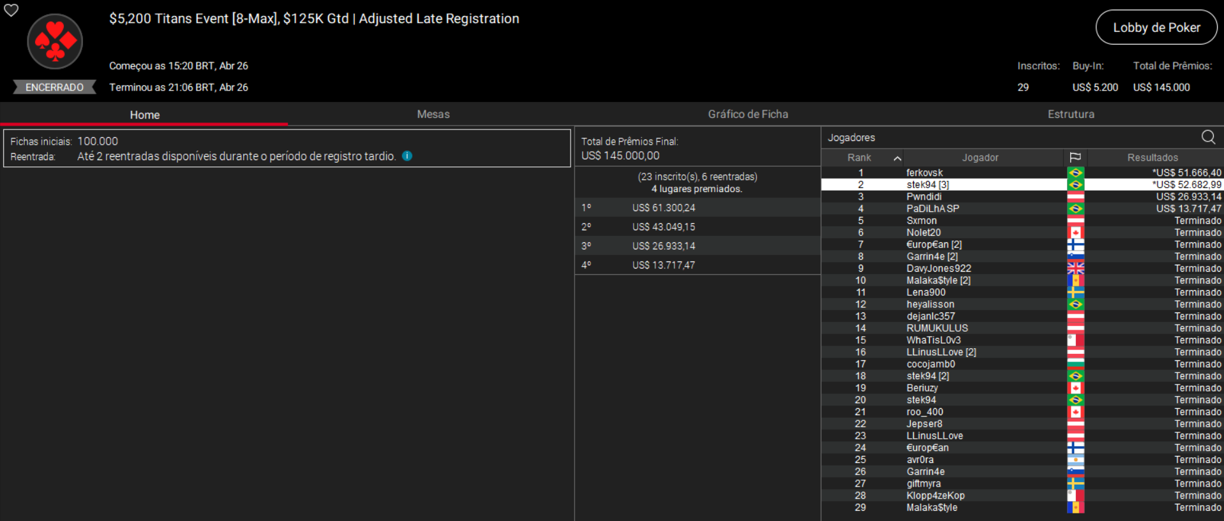Open the Mesas tab
This screenshot has height=521, width=1224.
pyautogui.click(x=433, y=114)
